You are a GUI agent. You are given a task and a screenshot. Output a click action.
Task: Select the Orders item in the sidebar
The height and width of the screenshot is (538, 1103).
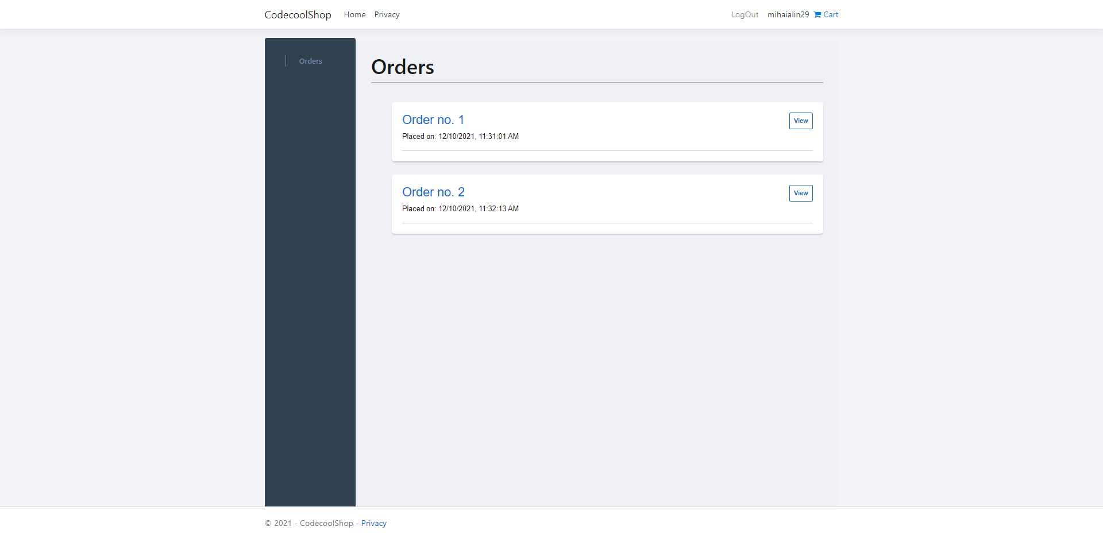[310, 61]
